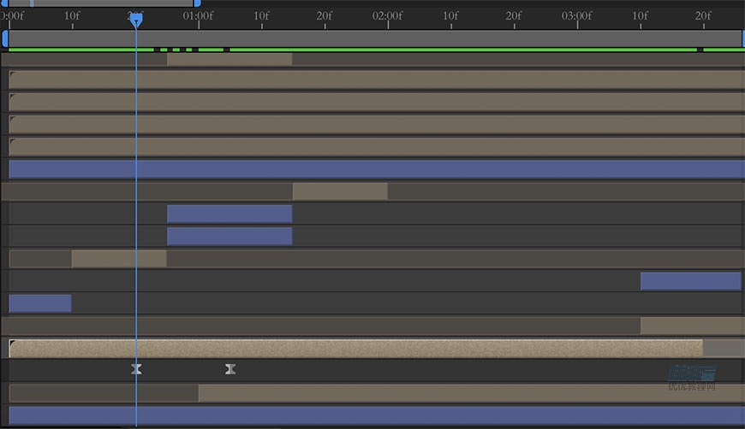Click the blue current-time indicator playhead handle
This screenshot has width=745, height=429.
coord(136,20)
